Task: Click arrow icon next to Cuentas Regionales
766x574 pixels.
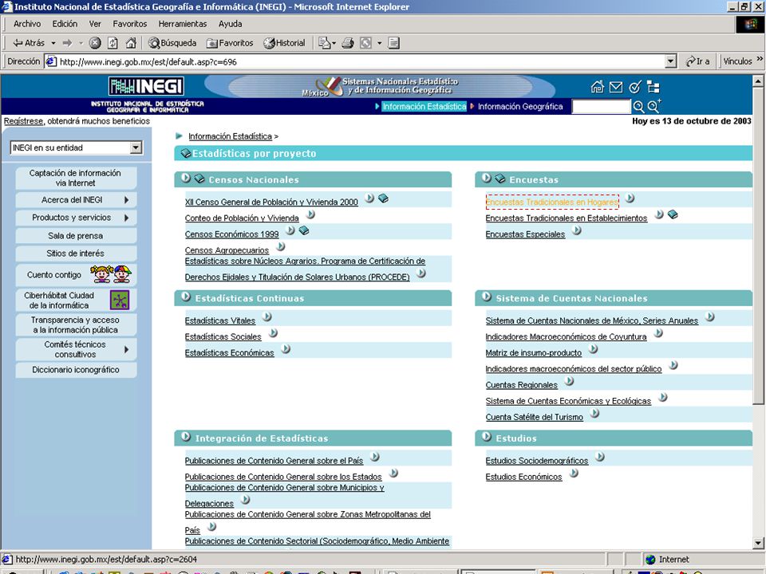Action: (570, 381)
